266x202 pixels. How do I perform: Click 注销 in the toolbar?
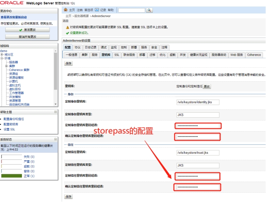click(79, 10)
